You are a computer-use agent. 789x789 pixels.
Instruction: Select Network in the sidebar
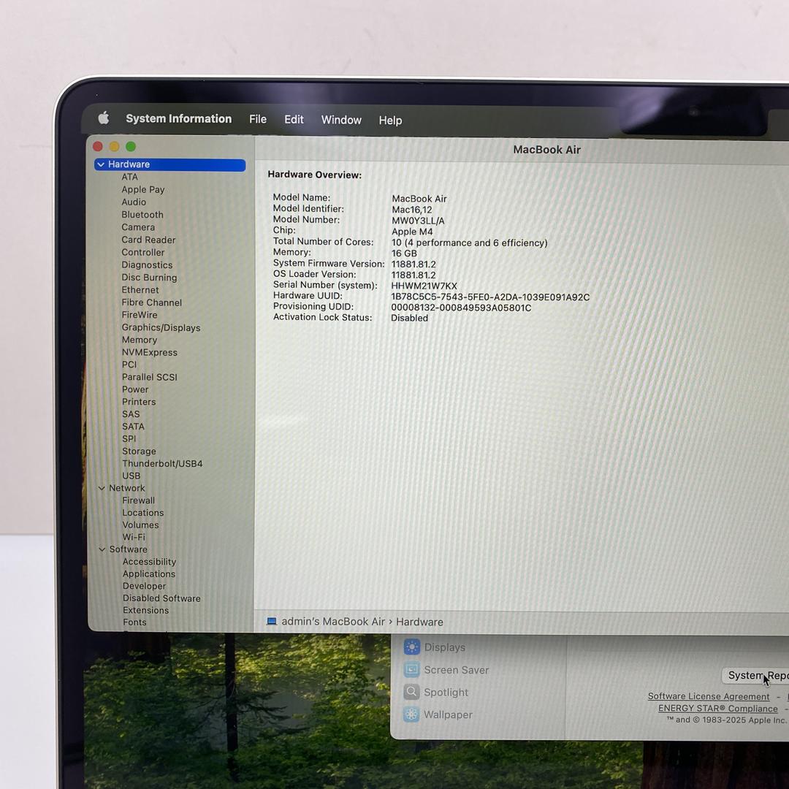tap(127, 488)
